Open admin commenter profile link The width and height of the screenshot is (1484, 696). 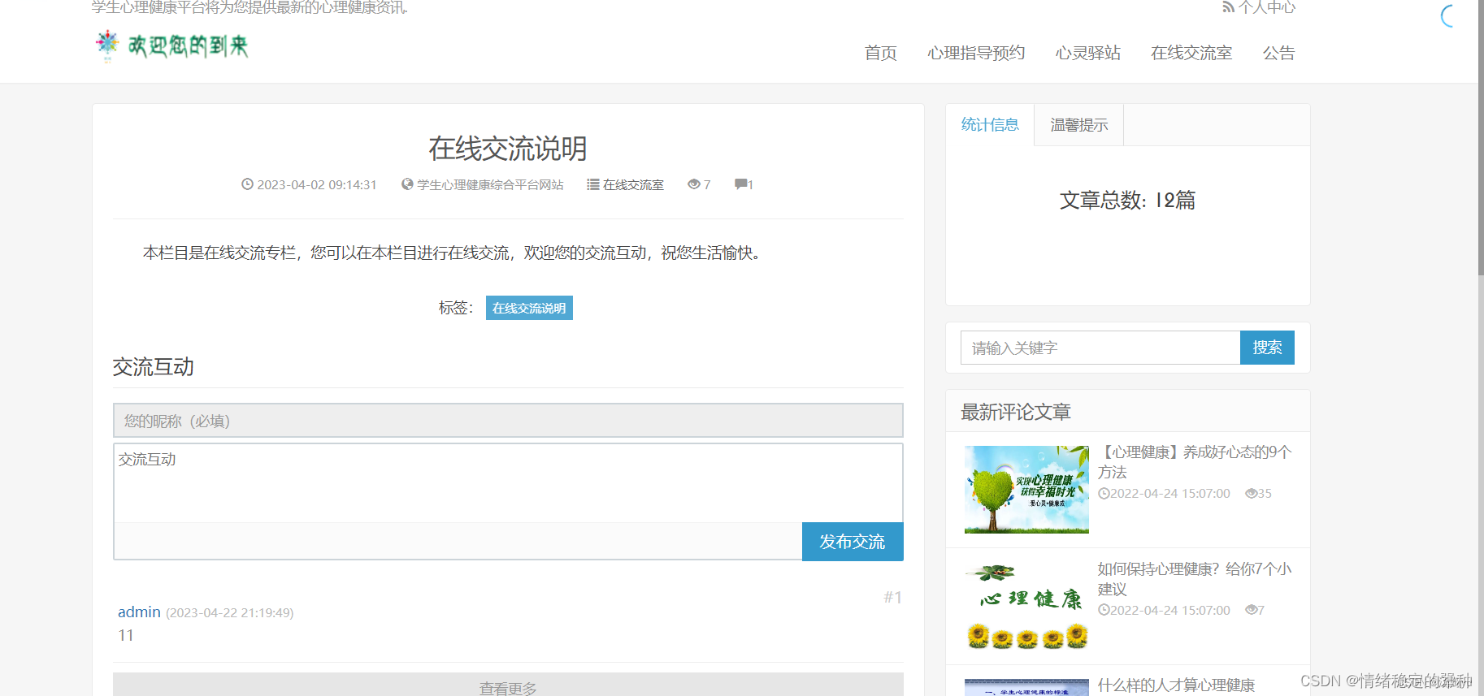[139, 612]
